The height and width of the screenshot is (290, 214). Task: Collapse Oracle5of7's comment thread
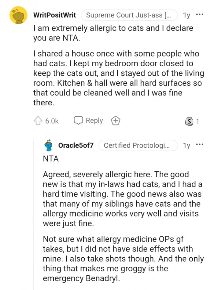[x=48, y=145]
